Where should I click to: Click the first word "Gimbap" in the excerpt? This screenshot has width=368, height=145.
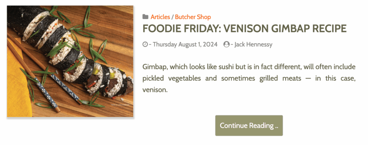(154, 67)
